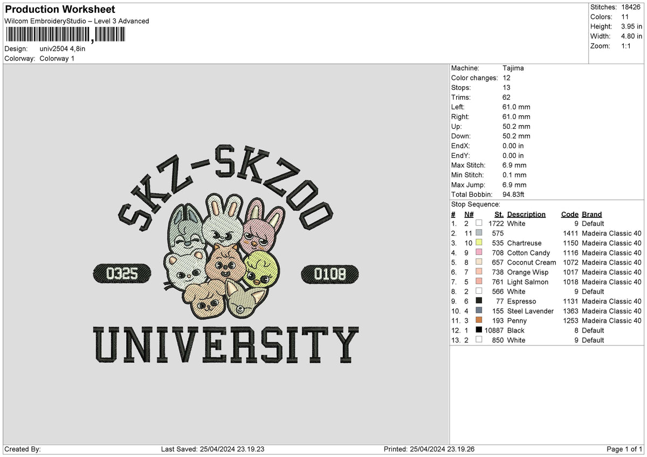Click the 'Right:' measurement label

coord(460,116)
